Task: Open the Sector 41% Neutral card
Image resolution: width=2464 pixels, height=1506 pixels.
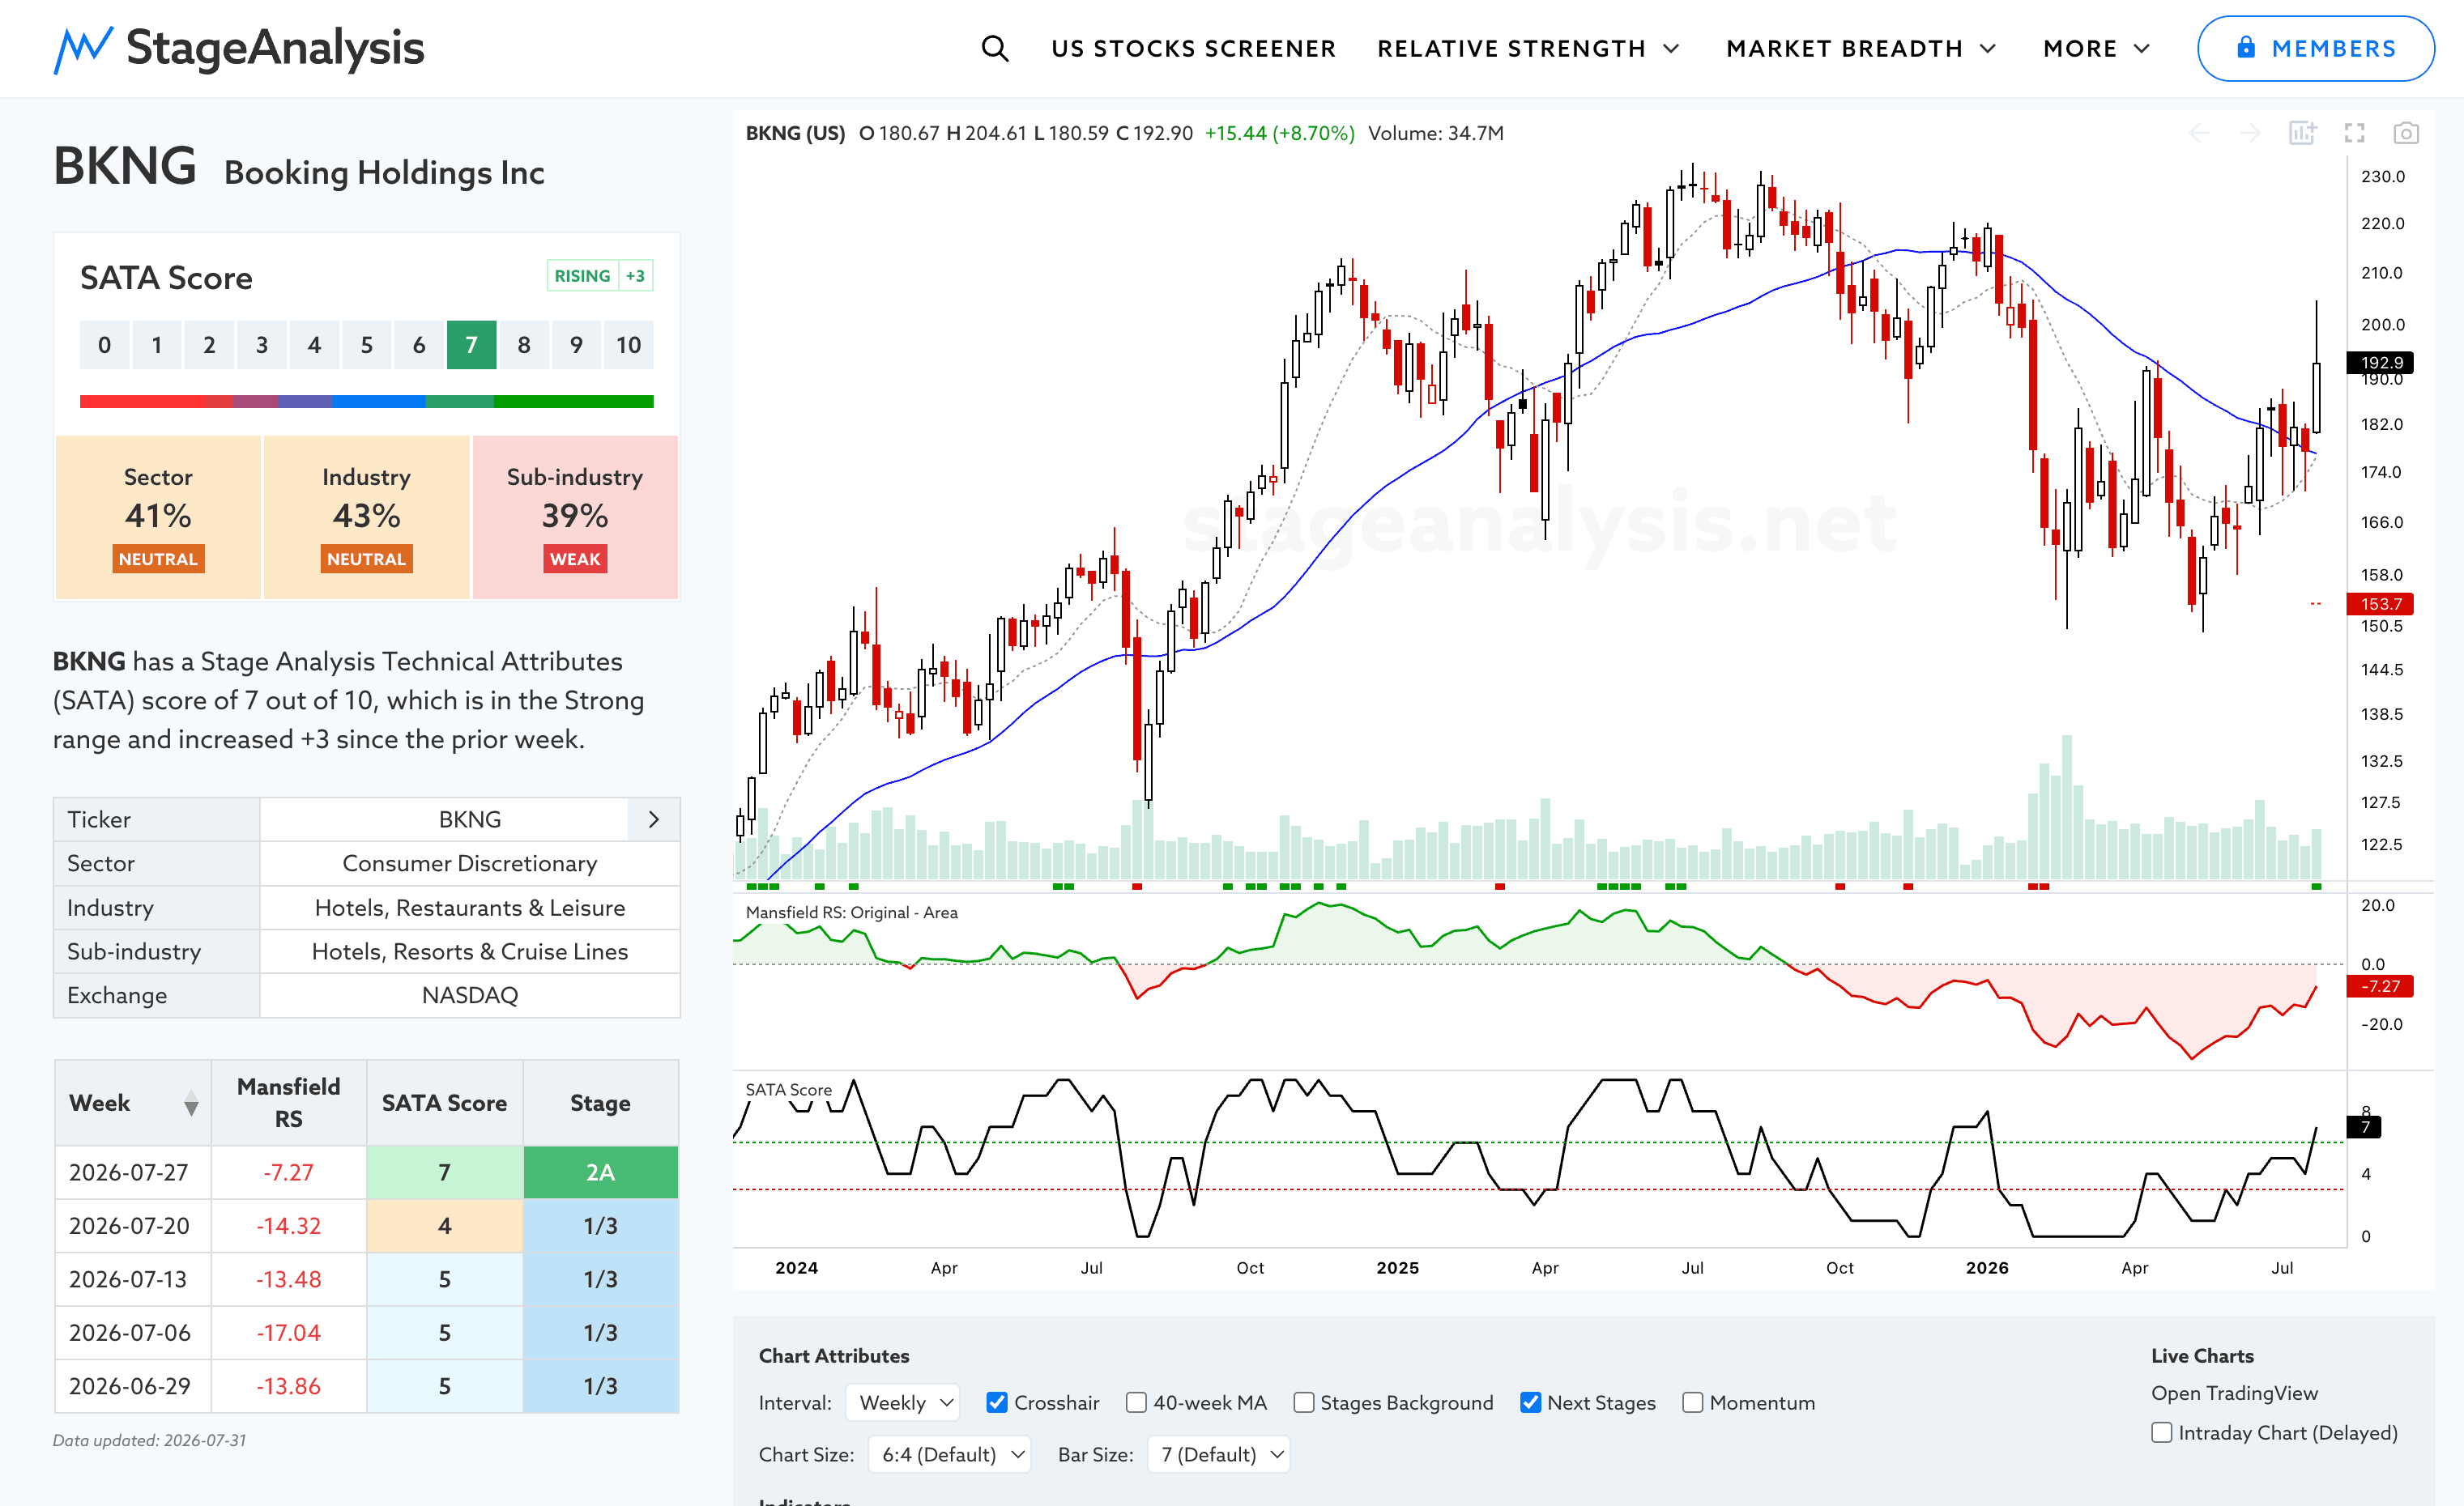Action: pos(158,517)
